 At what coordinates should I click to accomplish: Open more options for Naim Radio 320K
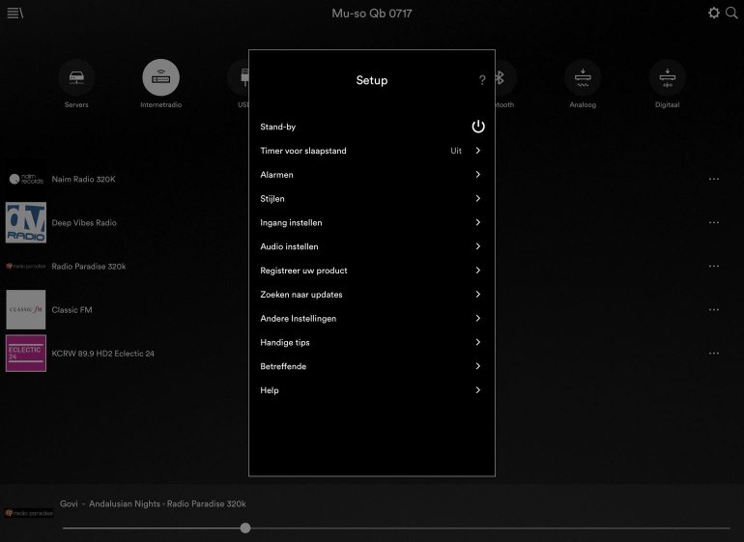(713, 179)
